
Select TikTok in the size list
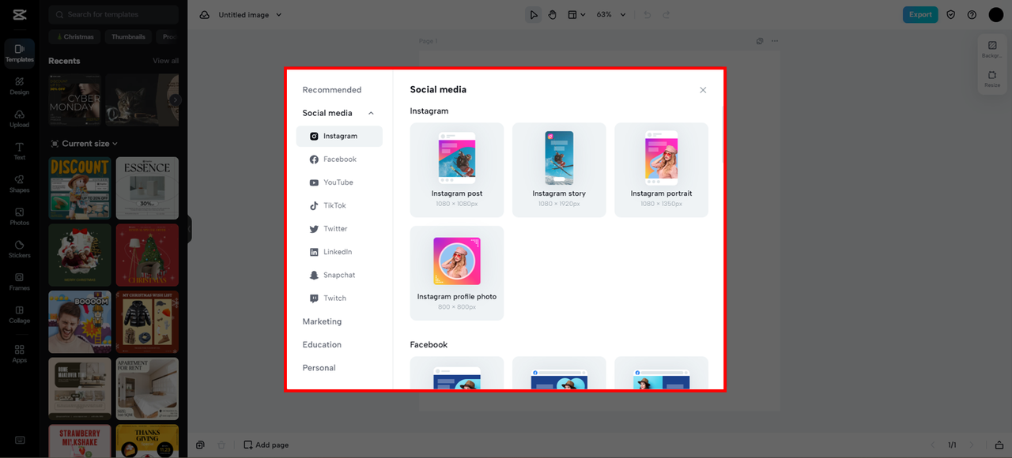point(339,205)
